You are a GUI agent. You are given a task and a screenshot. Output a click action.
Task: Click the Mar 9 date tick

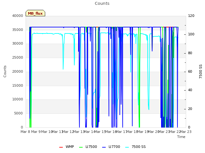click(x=36, y=132)
